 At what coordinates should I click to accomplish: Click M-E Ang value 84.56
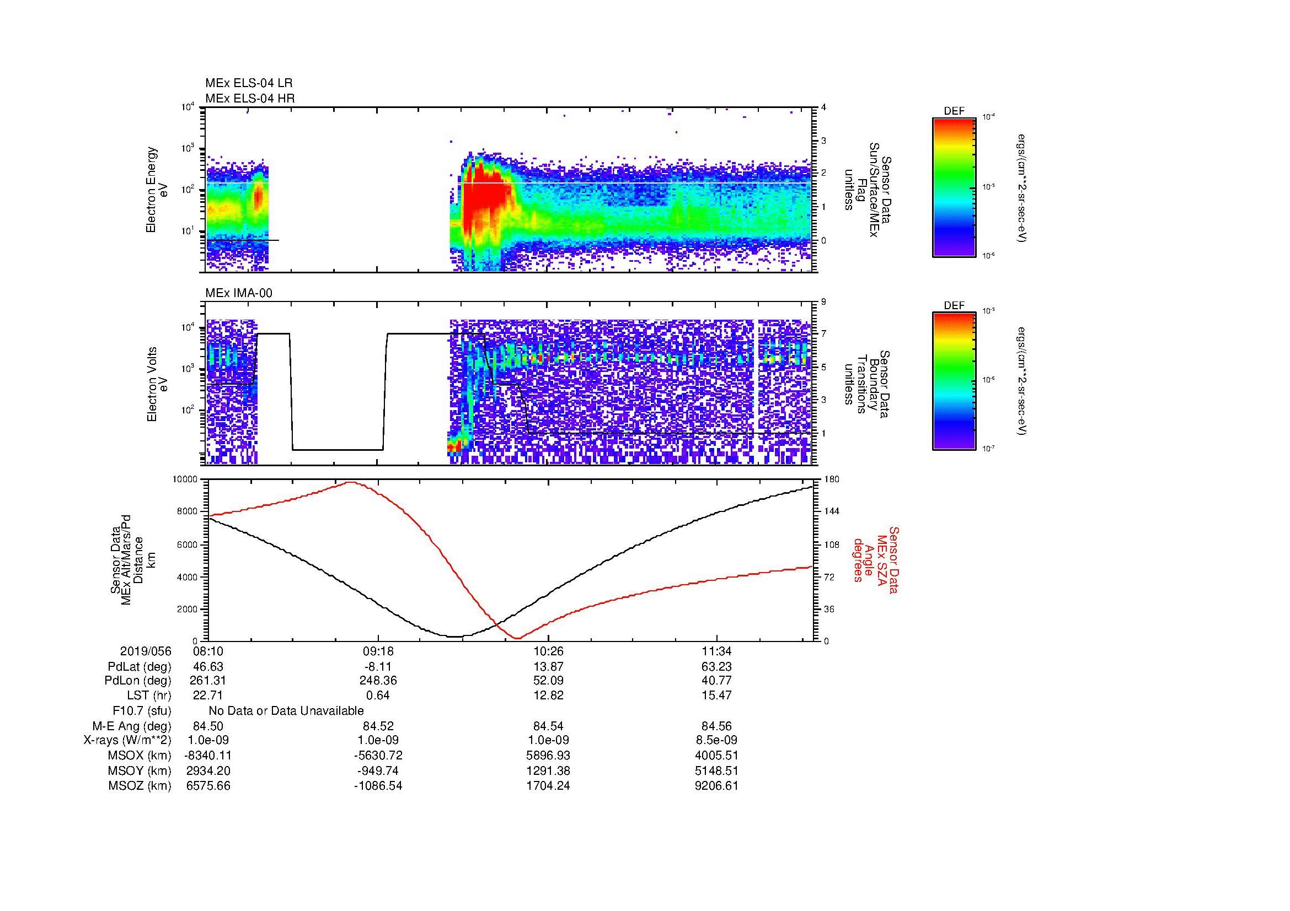[x=717, y=726]
